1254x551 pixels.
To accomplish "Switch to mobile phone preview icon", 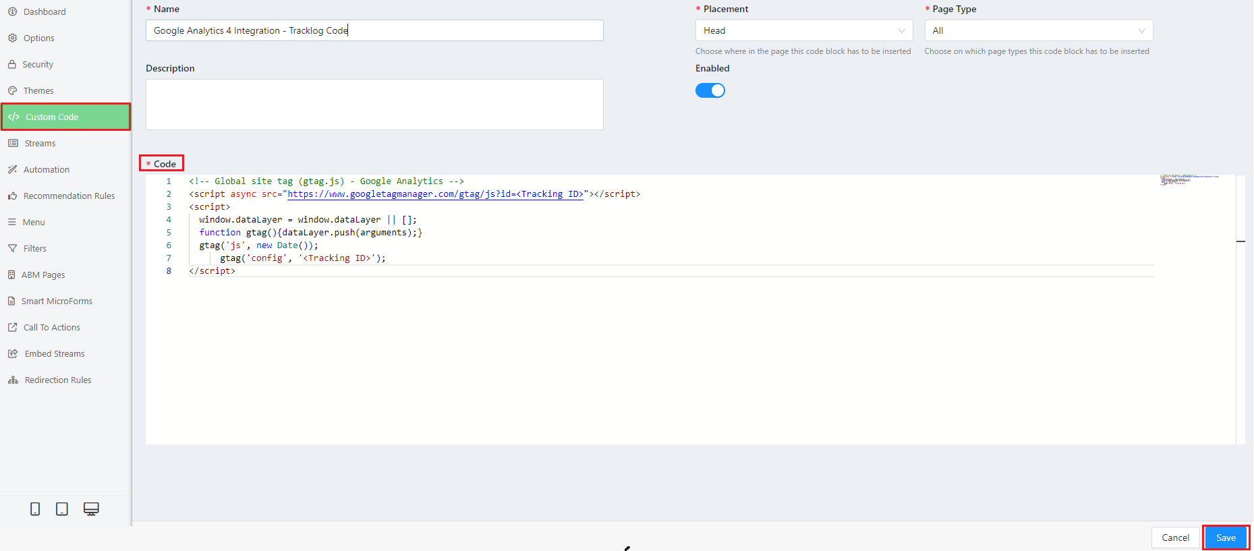I will tap(35, 509).
